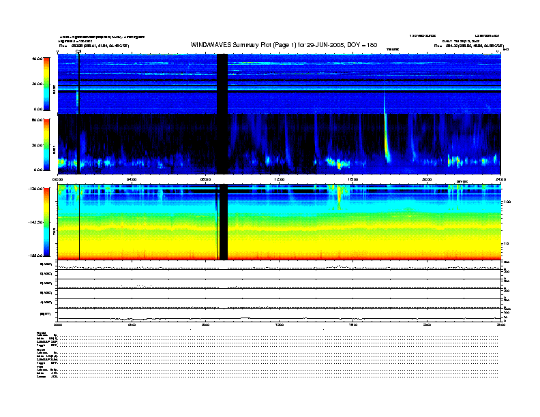Viewport: 540px width, 417px height.
Task: Click the bright radio burst streak in RAD1
Action: 387,140
